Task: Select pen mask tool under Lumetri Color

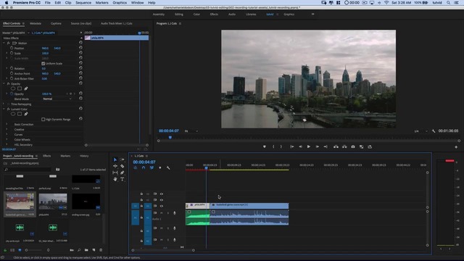Action: click(26, 114)
